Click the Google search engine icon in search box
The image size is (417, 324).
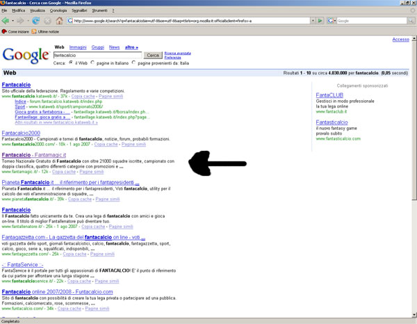[x=330, y=20]
